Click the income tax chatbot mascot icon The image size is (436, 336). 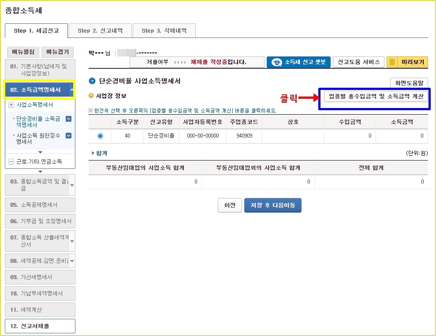[x=276, y=62]
